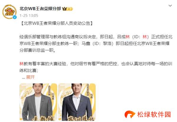The image size is (177, 122).
Task: Click the gold level 1 badge
Action: point(70,9)
